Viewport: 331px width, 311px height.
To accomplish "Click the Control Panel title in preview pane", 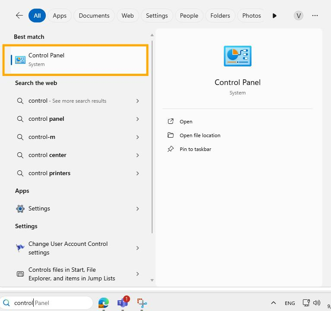I will click(238, 82).
